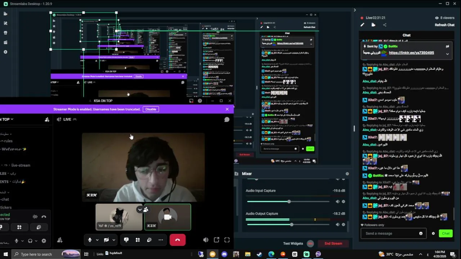Edit stream info with the pencil icon
Image resolution: width=461 pixels, height=259 pixels.
tap(362, 25)
